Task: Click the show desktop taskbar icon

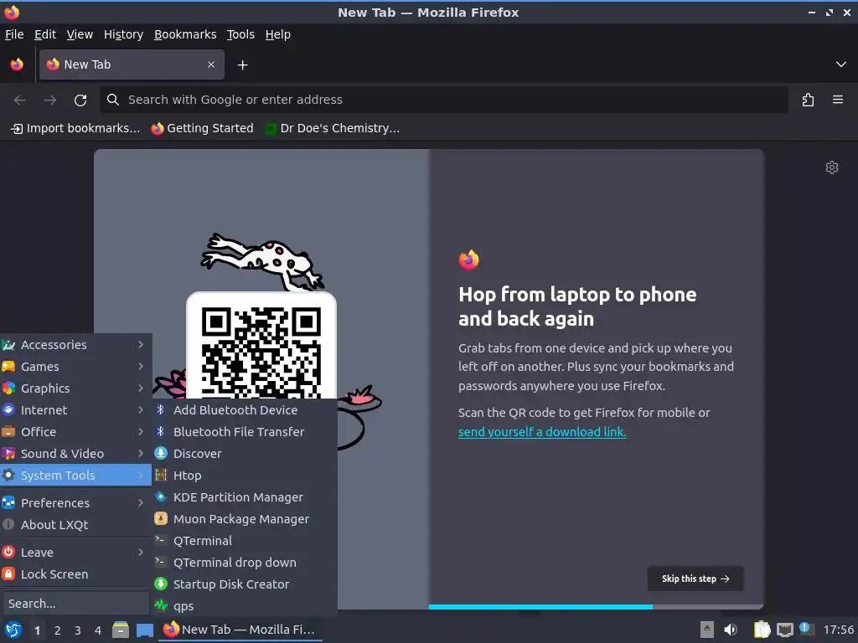Action: tap(145, 630)
